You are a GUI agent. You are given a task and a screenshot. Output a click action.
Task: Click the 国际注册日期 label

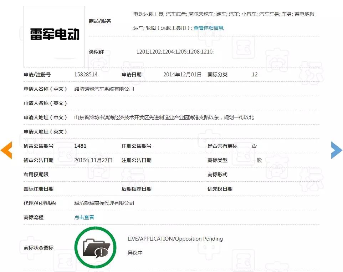coord(39,189)
